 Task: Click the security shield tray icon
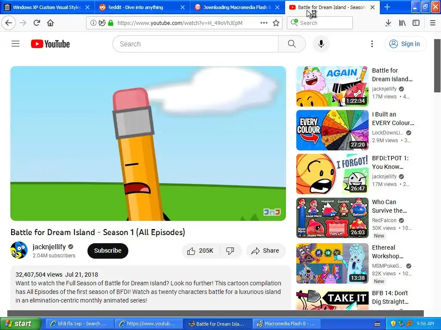pos(394,324)
